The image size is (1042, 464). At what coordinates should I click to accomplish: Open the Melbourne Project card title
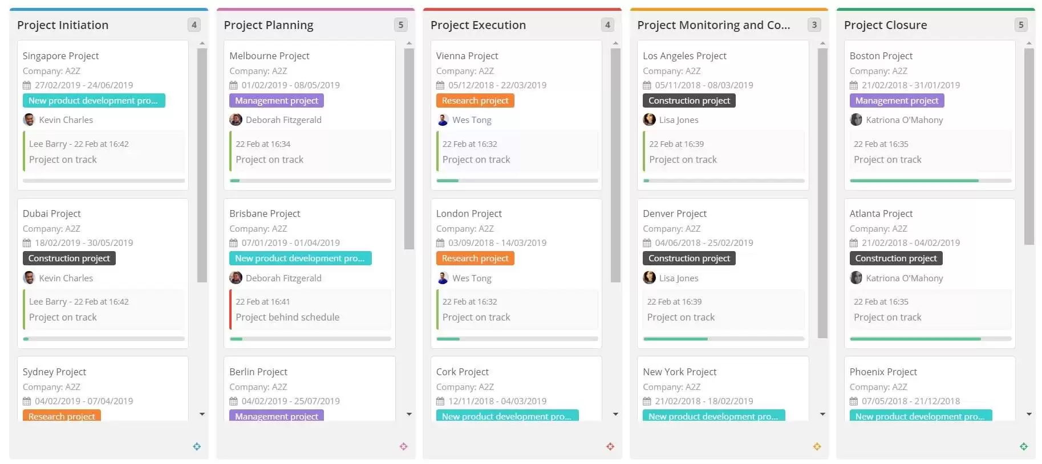coord(269,56)
